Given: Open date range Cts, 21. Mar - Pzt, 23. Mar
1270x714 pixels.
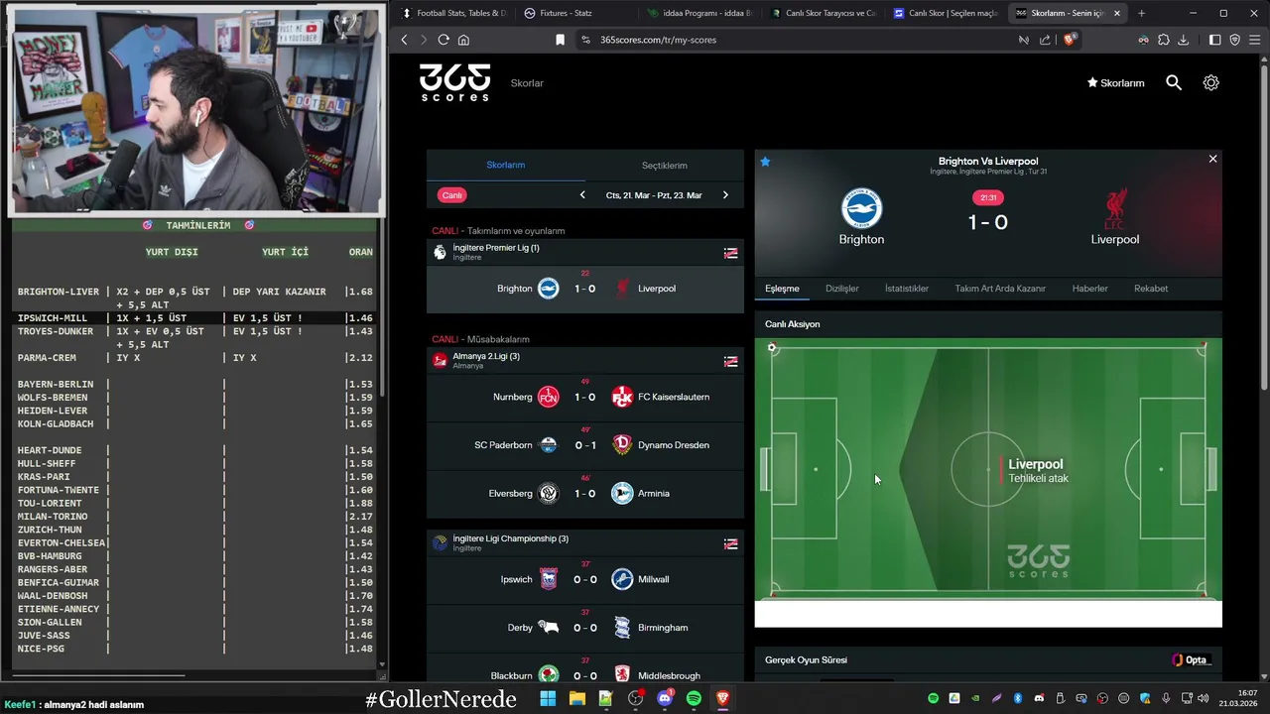Looking at the screenshot, I should click(654, 195).
